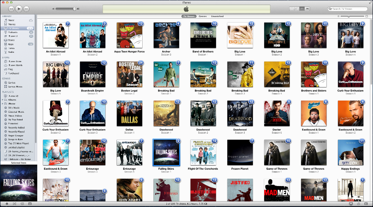Click the Previous track button
373x207 pixels.
(x=11, y=9)
